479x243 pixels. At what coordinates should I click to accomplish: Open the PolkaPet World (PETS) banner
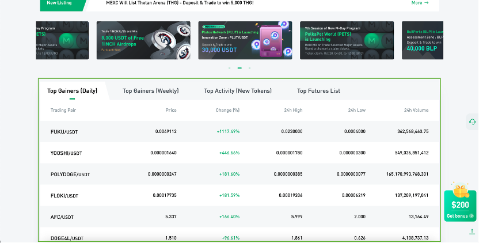click(347, 40)
